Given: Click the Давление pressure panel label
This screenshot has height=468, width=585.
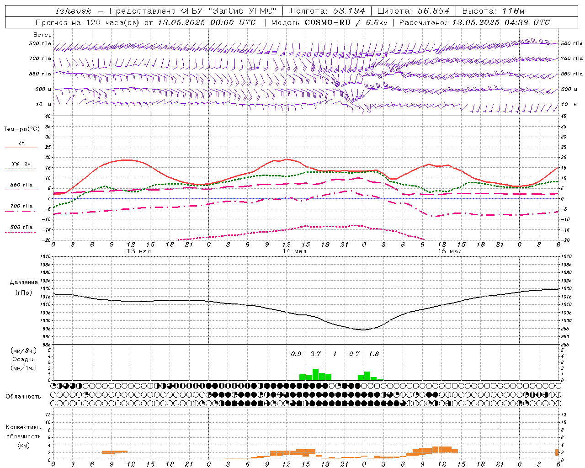Looking at the screenshot, I should [x=24, y=282].
